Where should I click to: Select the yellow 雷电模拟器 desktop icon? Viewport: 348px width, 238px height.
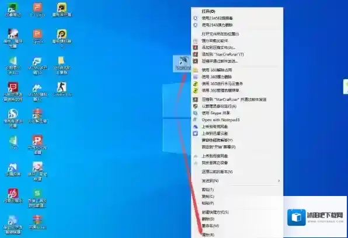point(62,38)
